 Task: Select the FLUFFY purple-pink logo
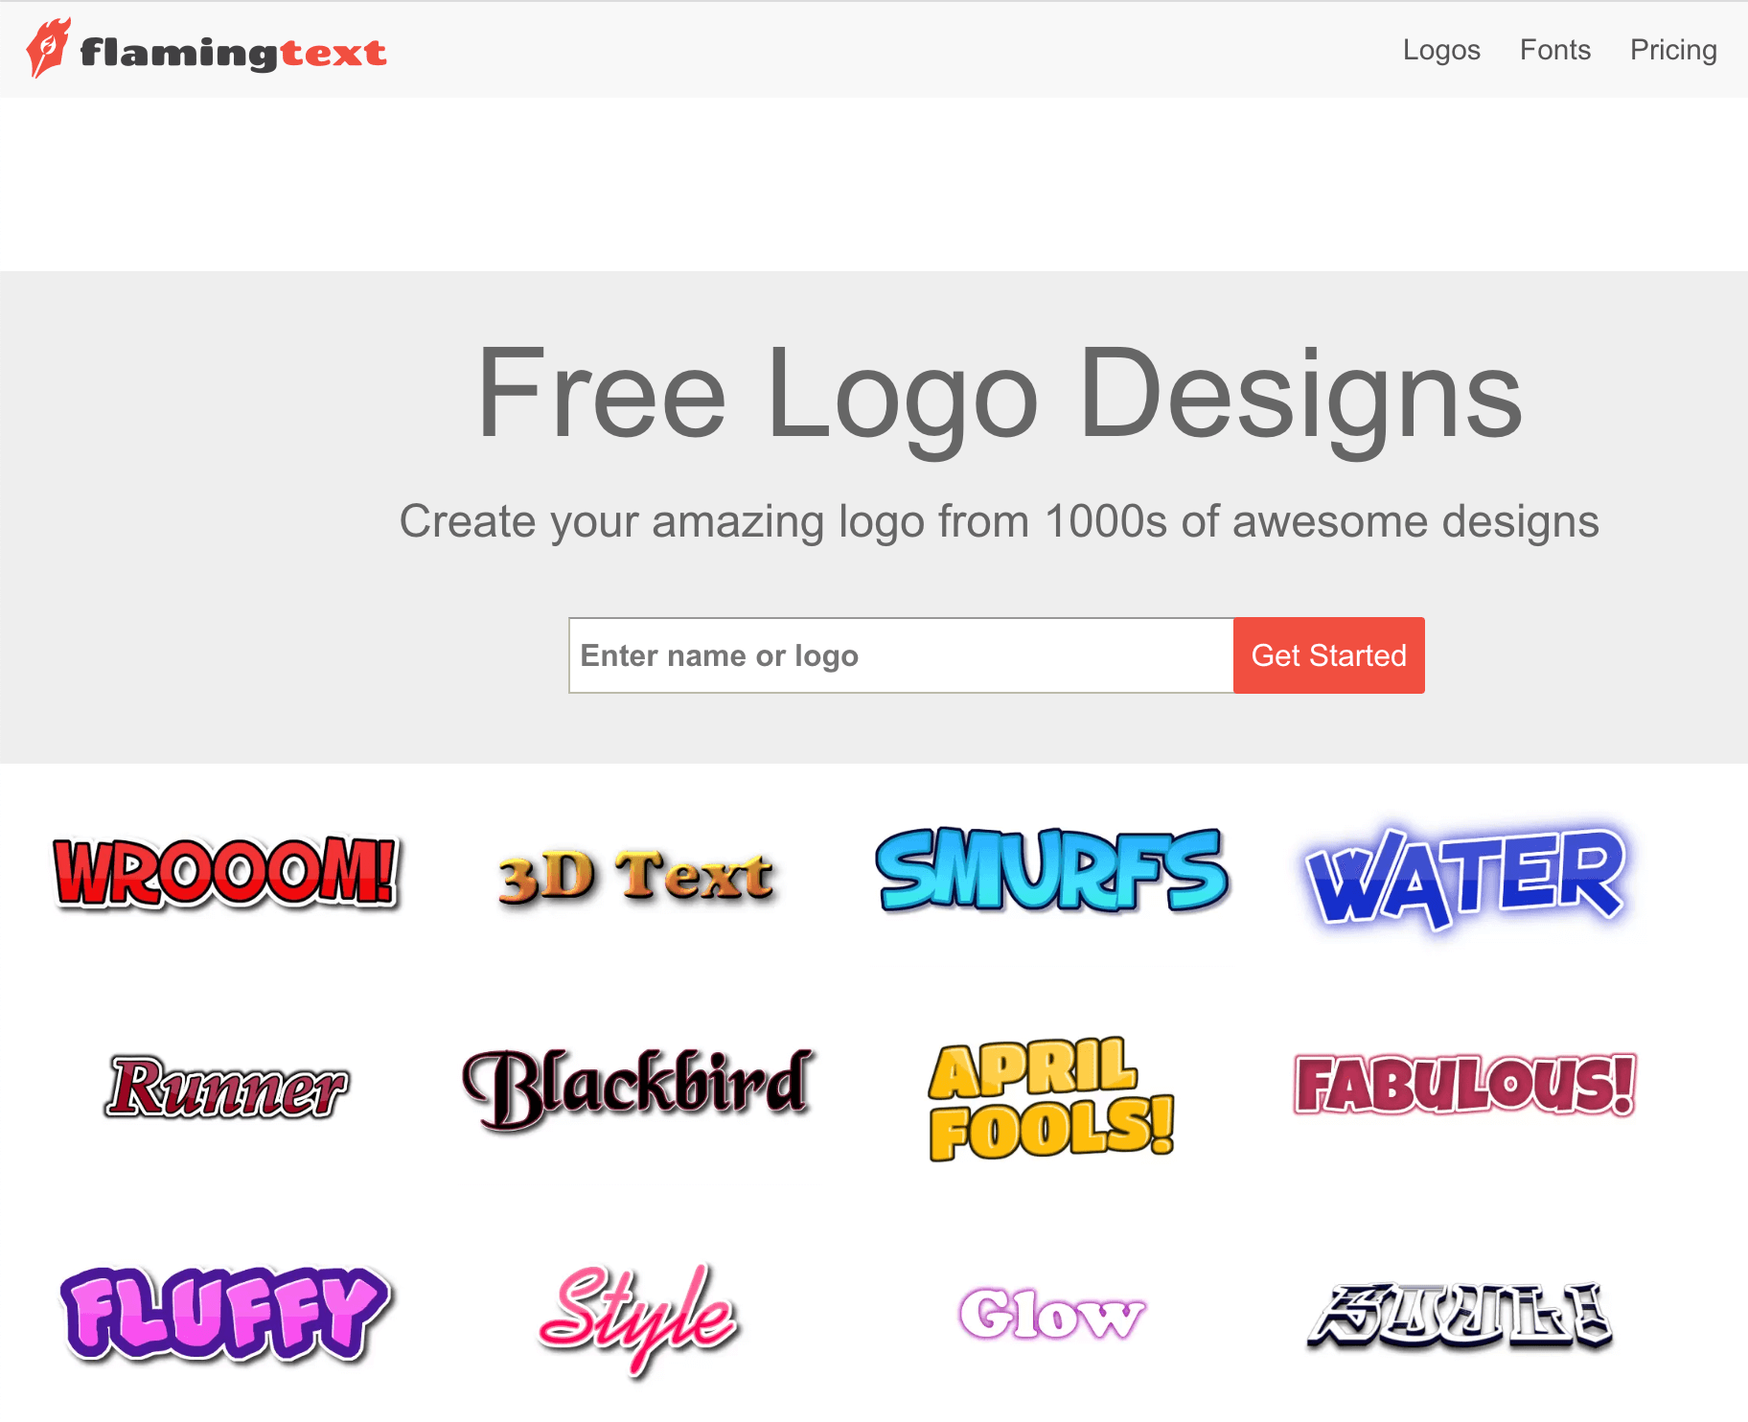226,1313
